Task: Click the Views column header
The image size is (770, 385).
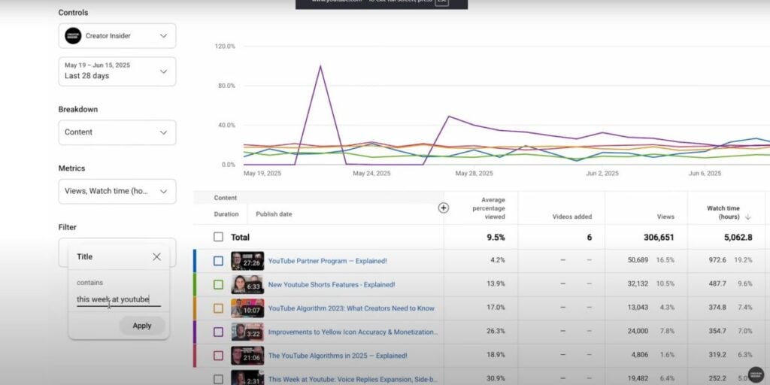Action: pos(665,217)
